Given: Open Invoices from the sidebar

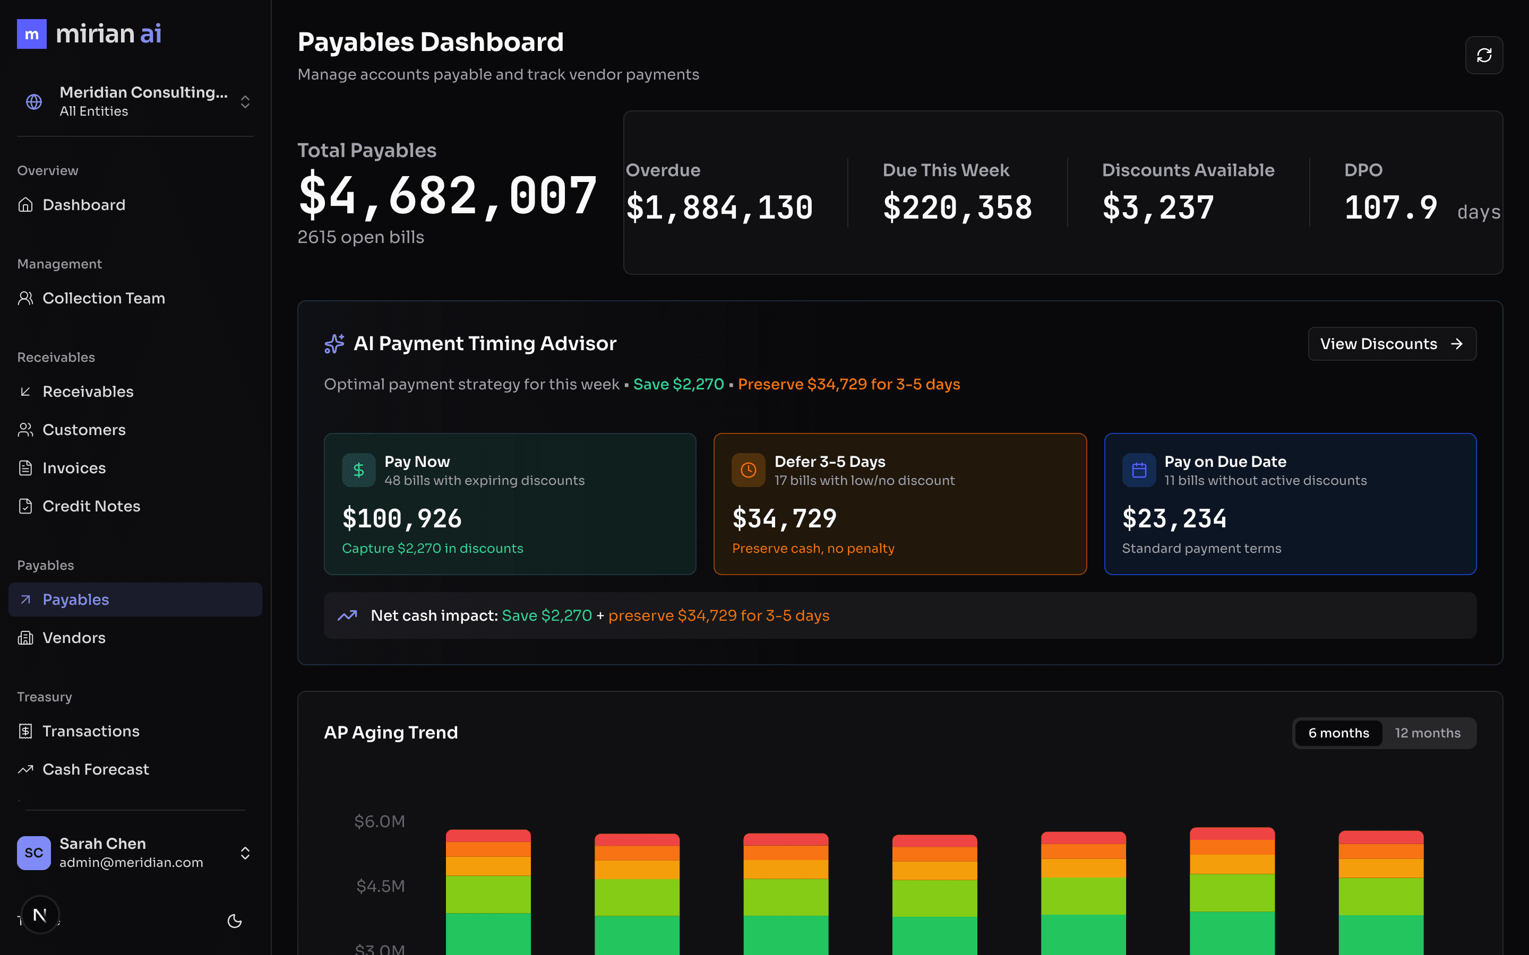Looking at the screenshot, I should (74, 467).
